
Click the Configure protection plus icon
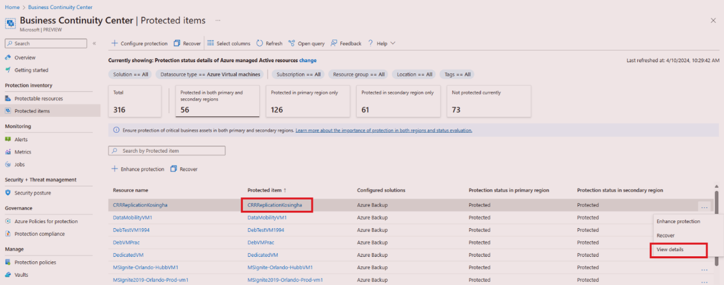click(114, 43)
